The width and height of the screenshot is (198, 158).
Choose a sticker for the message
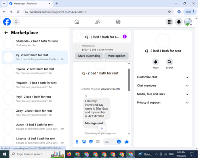91,142
